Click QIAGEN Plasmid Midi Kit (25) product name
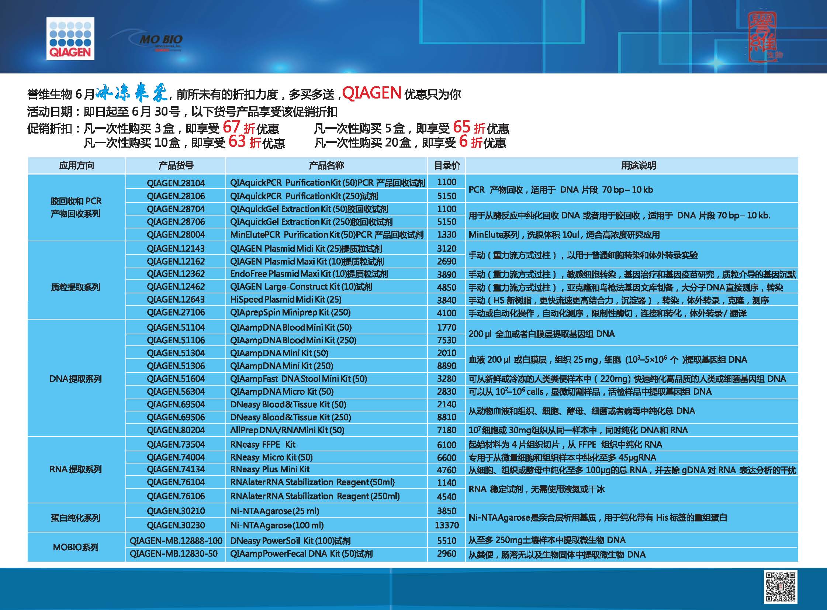Image resolution: width=827 pixels, height=610 pixels. pos(306,248)
